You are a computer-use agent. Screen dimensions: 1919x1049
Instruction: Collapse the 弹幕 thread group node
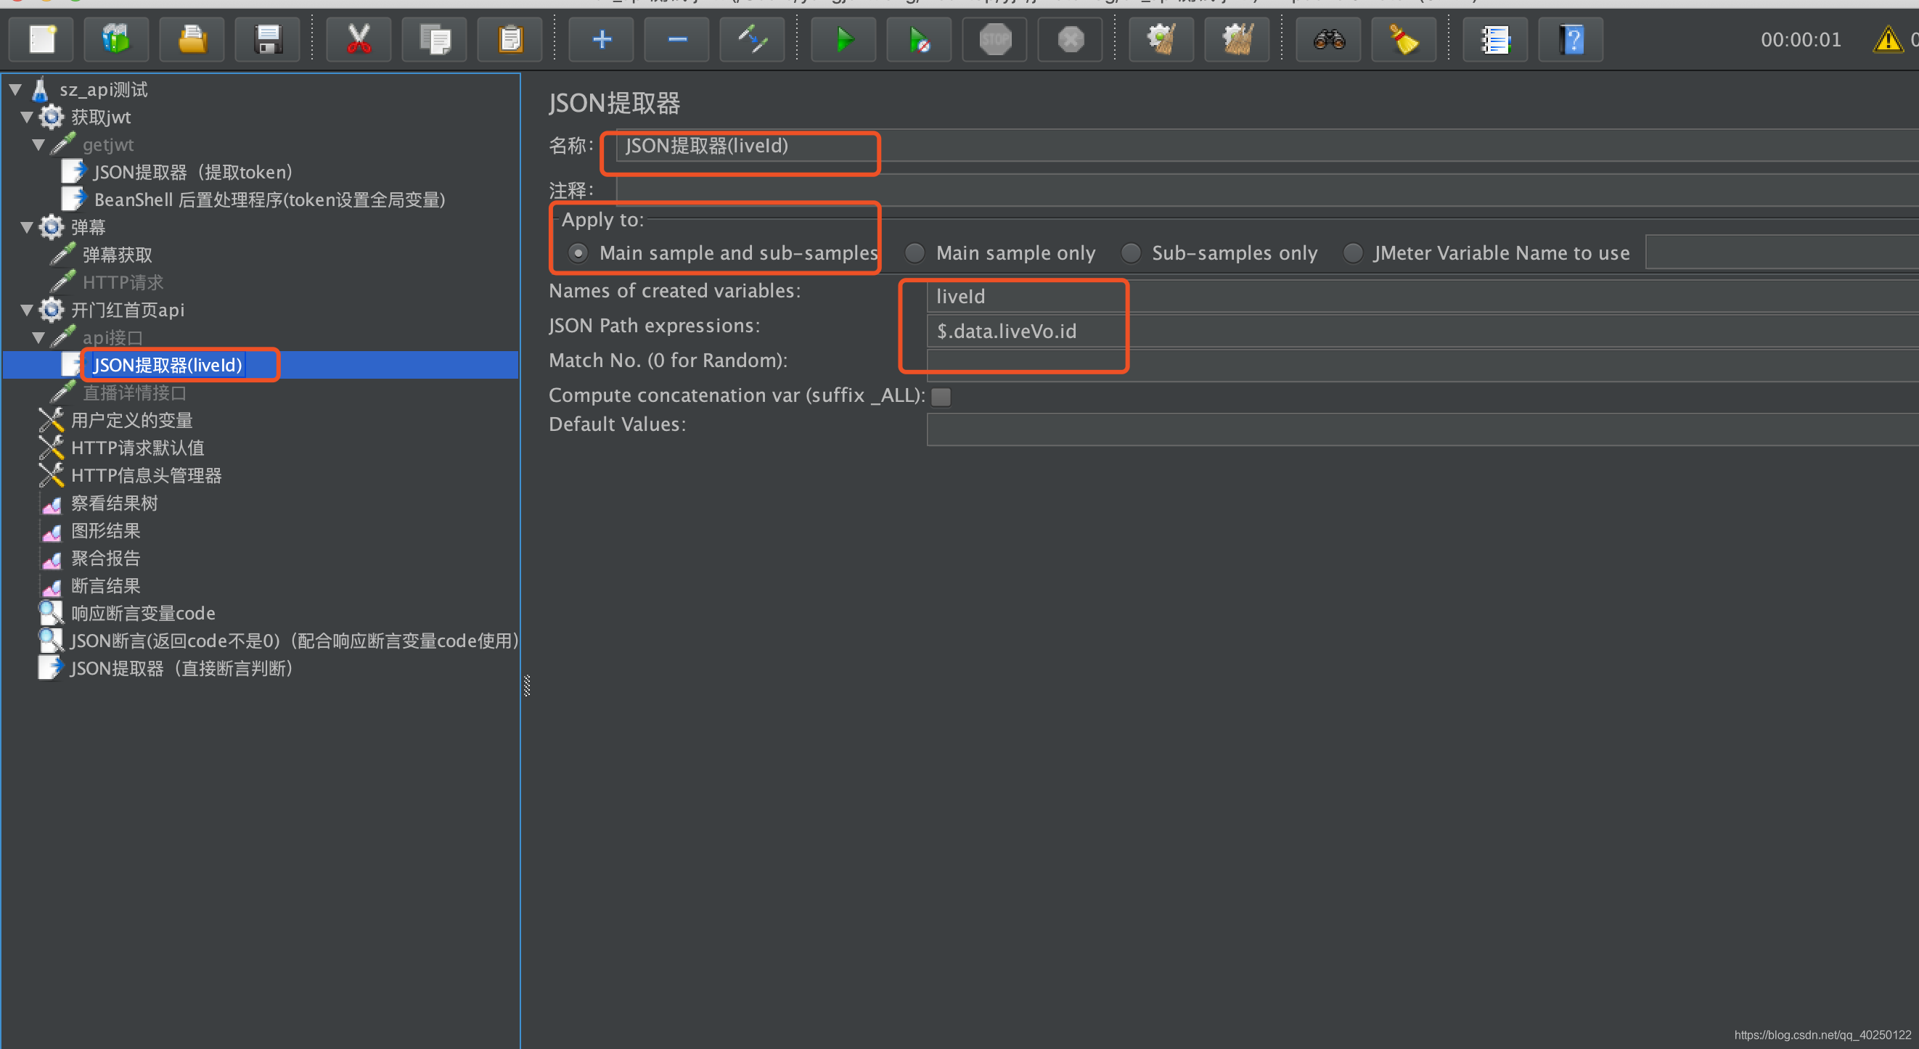[27, 227]
